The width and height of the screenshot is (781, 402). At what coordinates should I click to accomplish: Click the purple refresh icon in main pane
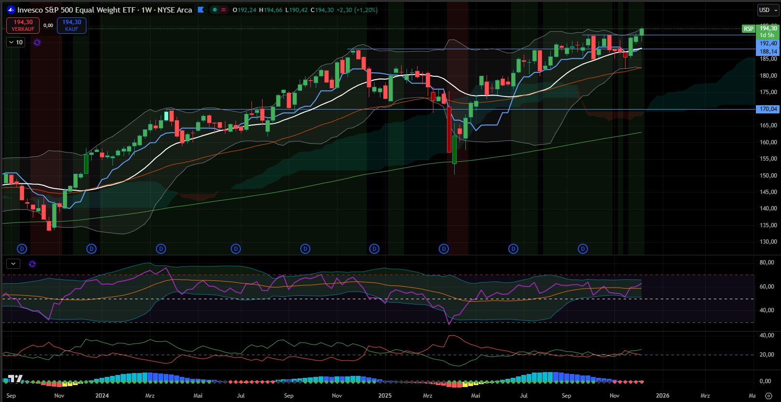37,42
